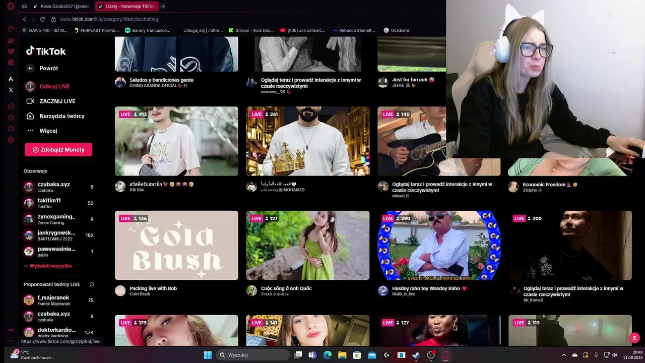Open doktorkardio... in suggested creators
Viewport: 645px width, 363px height.
(58, 332)
